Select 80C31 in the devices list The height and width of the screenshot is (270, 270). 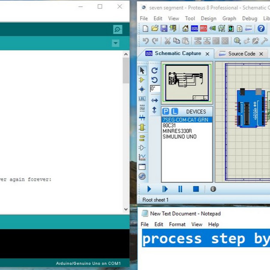(187, 125)
